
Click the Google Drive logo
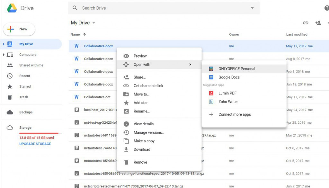click(12, 8)
